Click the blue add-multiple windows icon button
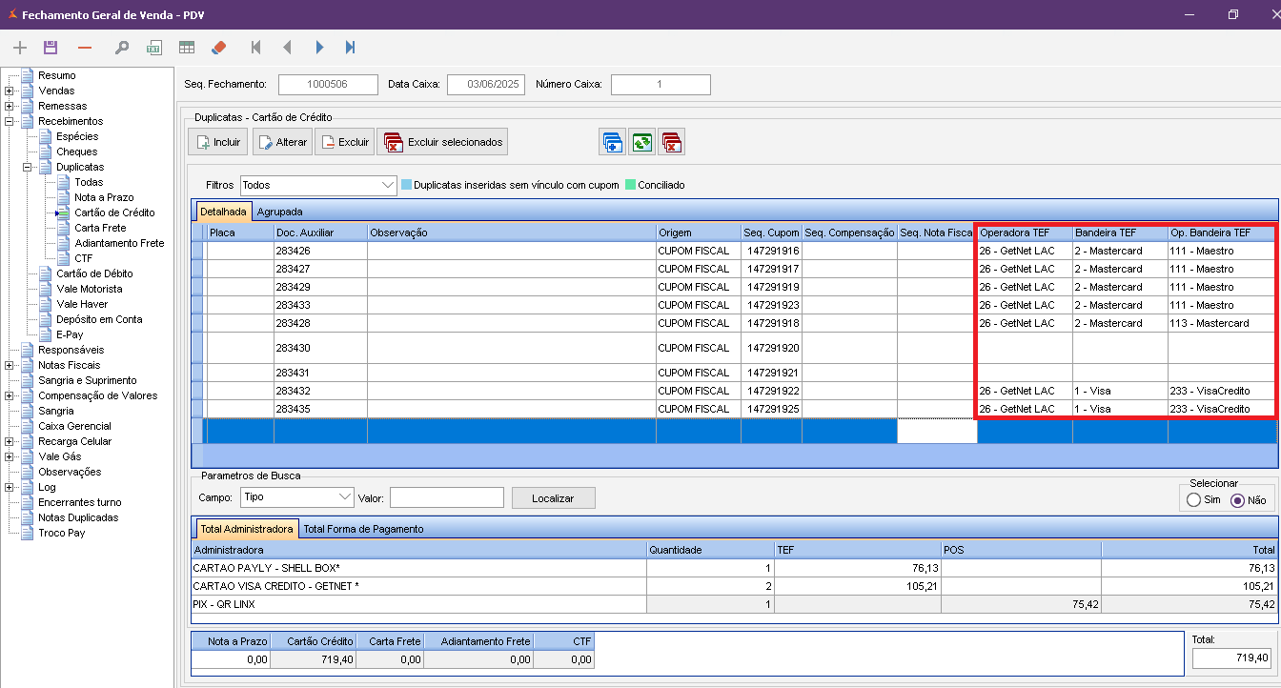Image resolution: width=1281 pixels, height=688 pixels. click(613, 142)
